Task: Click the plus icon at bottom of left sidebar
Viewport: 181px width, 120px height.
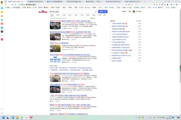Action: pos(2,109)
